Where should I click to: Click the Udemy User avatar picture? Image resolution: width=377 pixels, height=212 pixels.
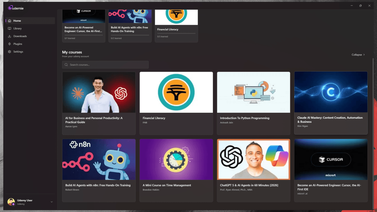coord(11,202)
